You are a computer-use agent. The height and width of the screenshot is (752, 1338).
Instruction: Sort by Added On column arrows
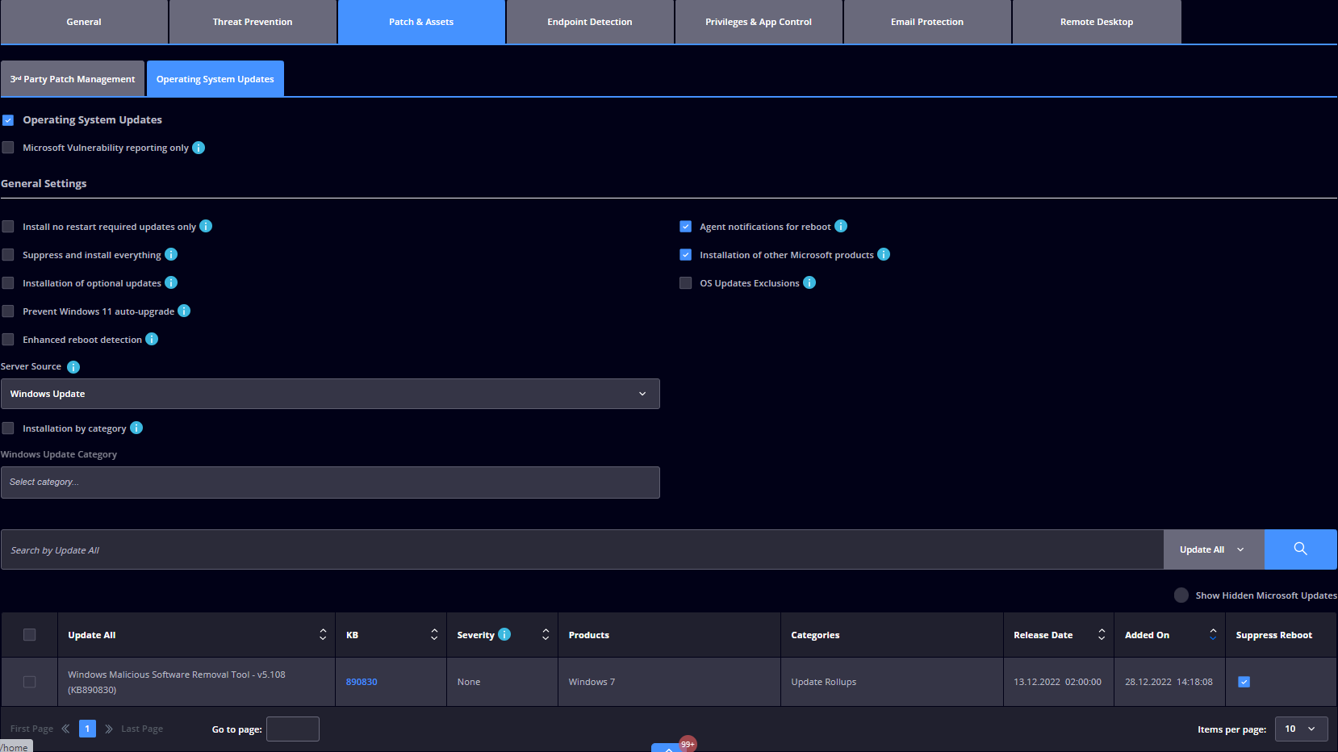[x=1213, y=635]
